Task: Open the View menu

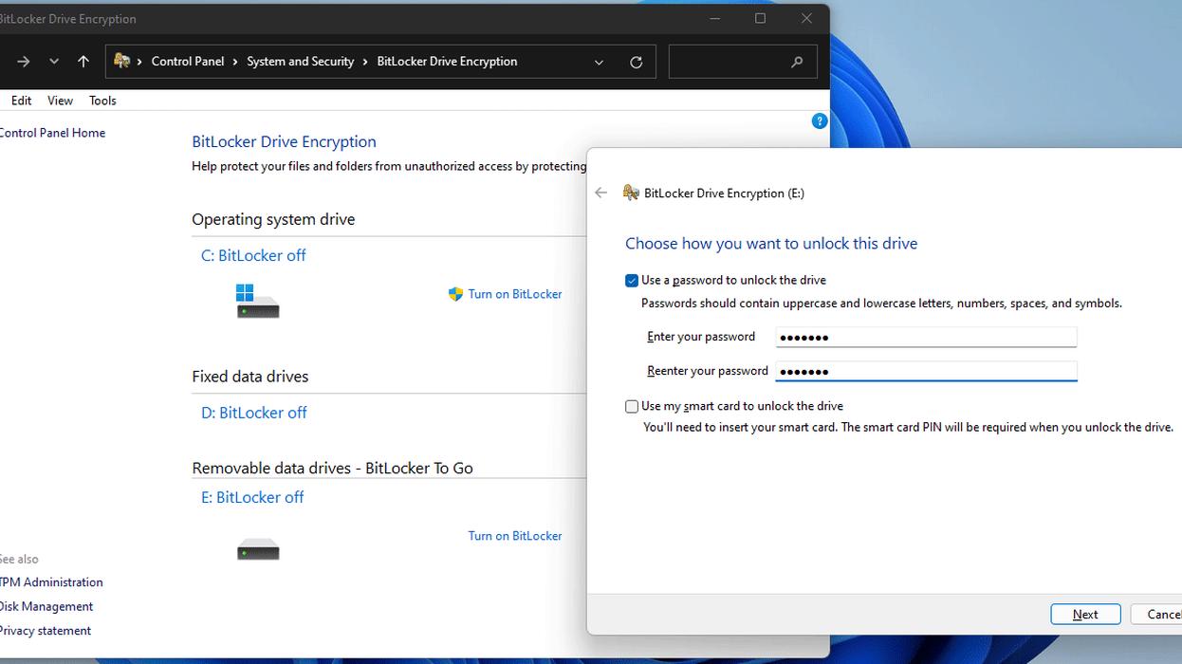Action: click(60, 101)
